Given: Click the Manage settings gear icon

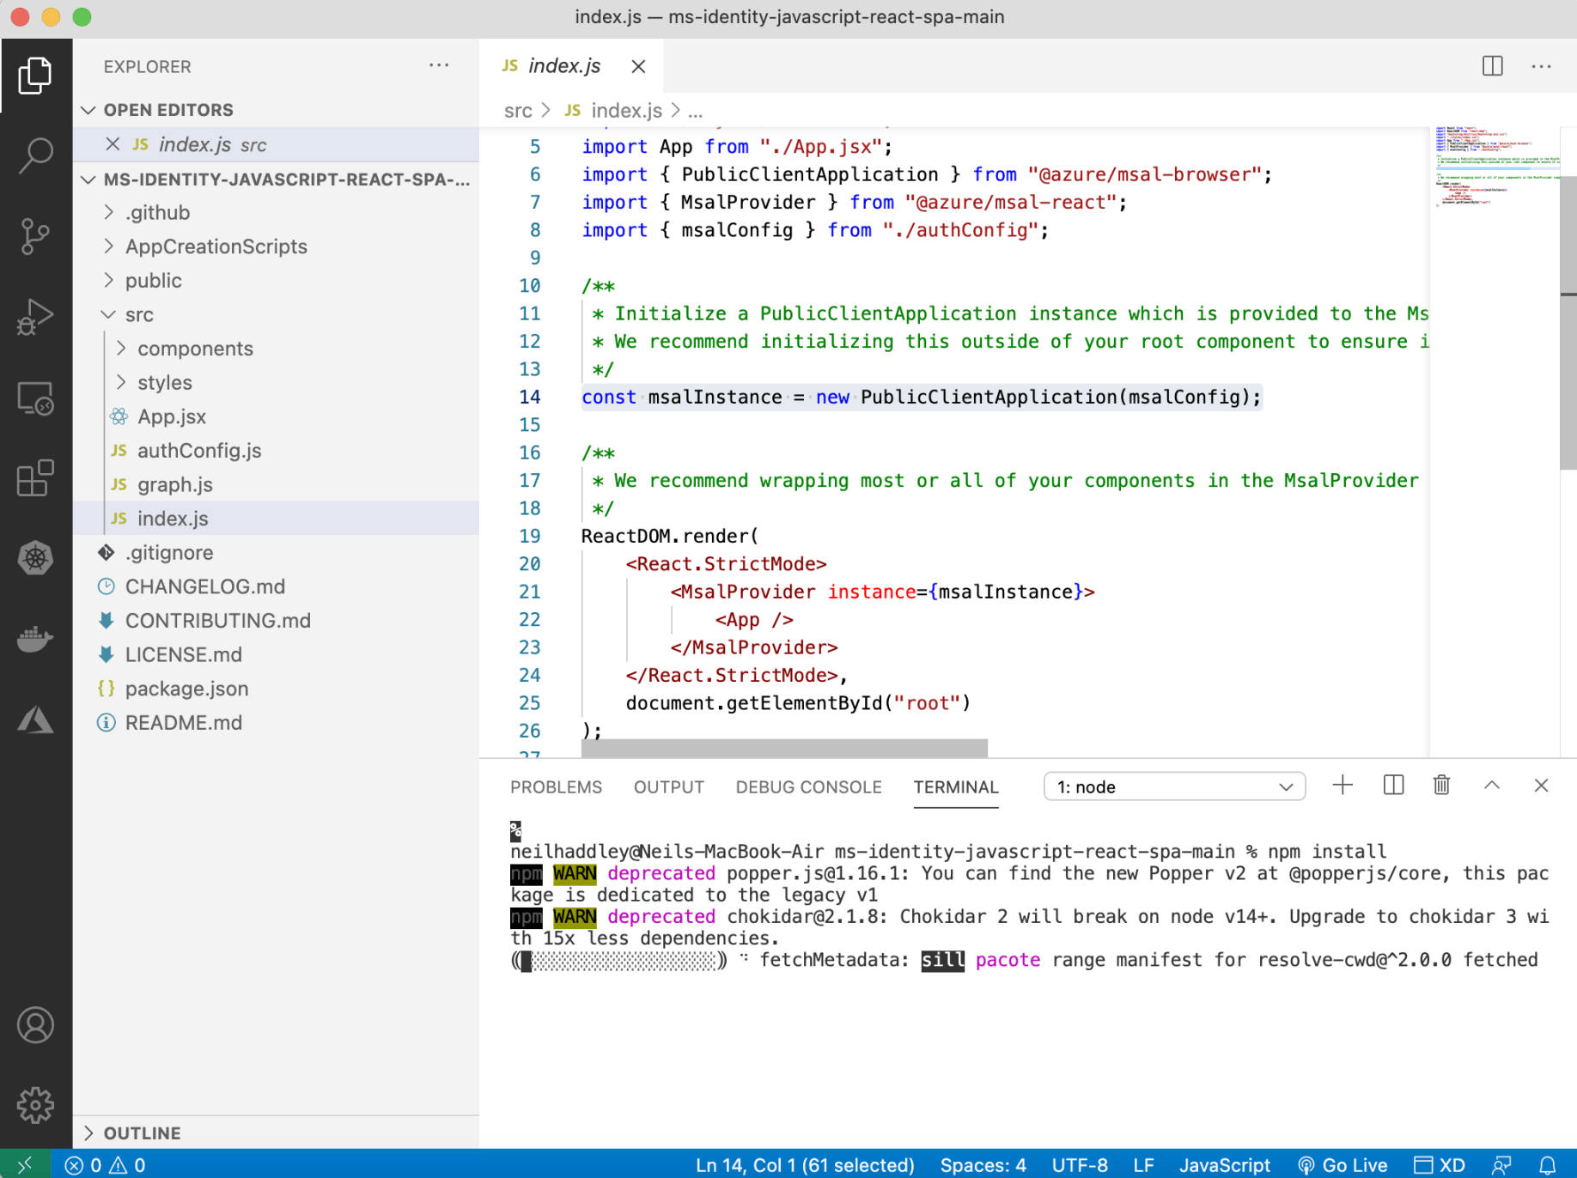Looking at the screenshot, I should click(x=35, y=1105).
